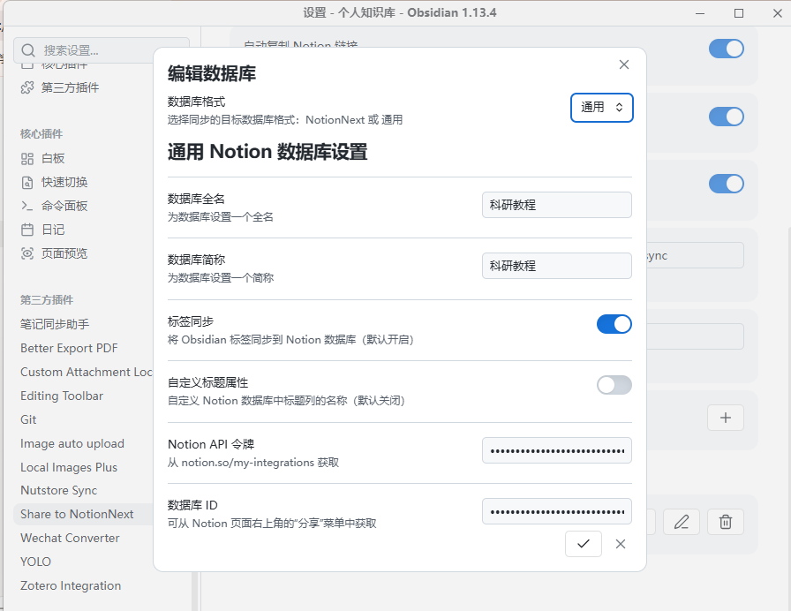791x611 pixels.
Task: Click the search magnifier icon
Action: pyautogui.click(x=28, y=50)
